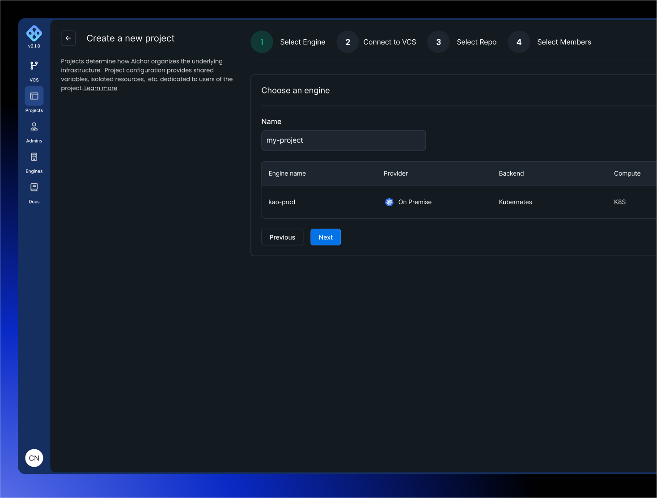Click the Alchor logo in sidebar
Image resolution: width=657 pixels, height=498 pixels.
[x=34, y=33]
